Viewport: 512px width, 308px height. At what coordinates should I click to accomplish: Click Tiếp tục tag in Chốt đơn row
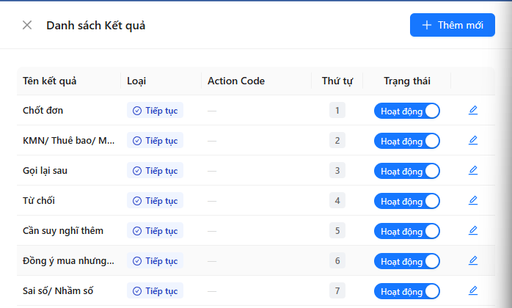coord(155,111)
